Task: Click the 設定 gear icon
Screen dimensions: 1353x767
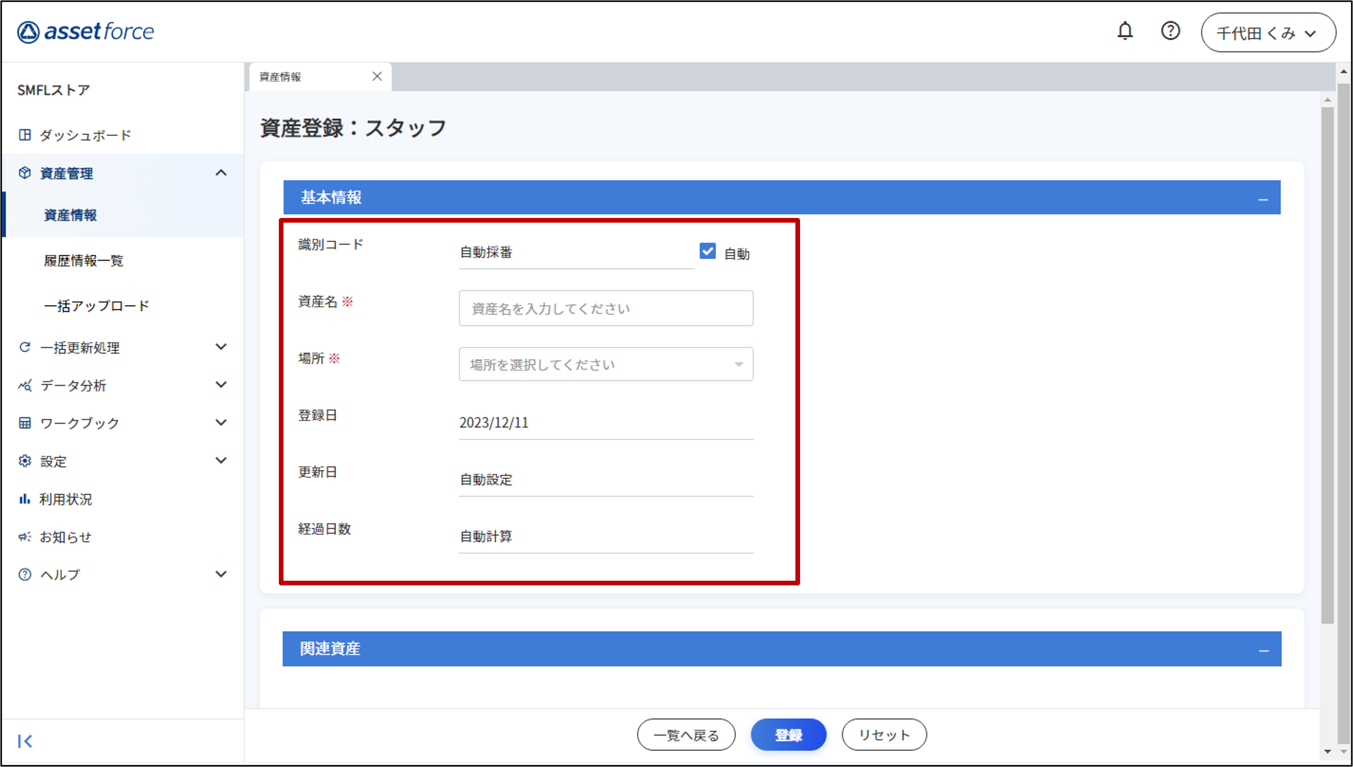Action: 25,461
